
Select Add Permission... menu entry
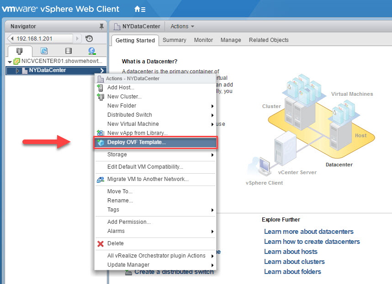(155, 222)
